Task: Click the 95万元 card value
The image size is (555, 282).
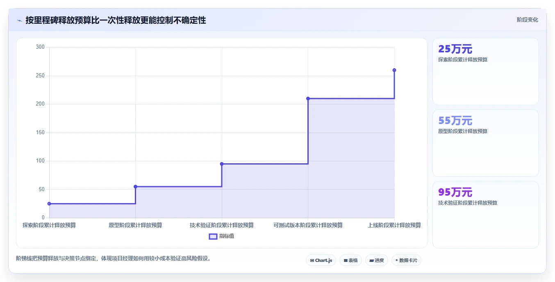Action: coord(455,192)
